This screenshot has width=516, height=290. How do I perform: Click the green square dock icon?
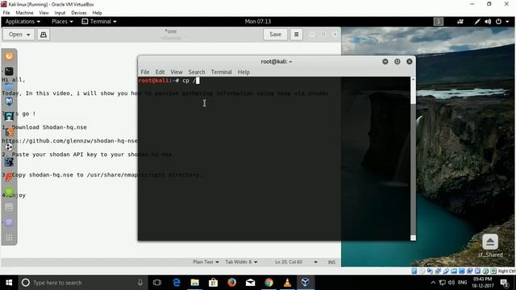[9, 192]
